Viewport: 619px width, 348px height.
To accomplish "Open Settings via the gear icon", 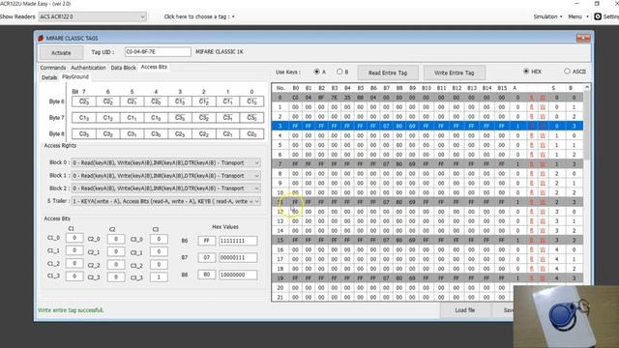I will coord(598,16).
